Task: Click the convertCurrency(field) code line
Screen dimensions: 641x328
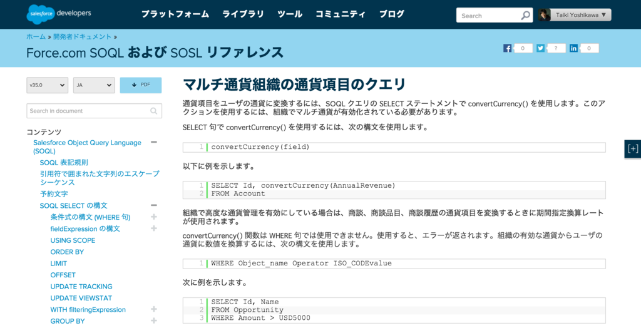Action: 260,147
